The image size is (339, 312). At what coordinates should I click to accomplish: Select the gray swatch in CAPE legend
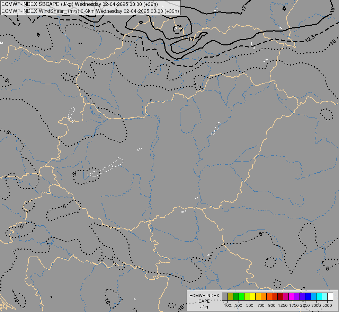pyautogui.click(x=225, y=296)
